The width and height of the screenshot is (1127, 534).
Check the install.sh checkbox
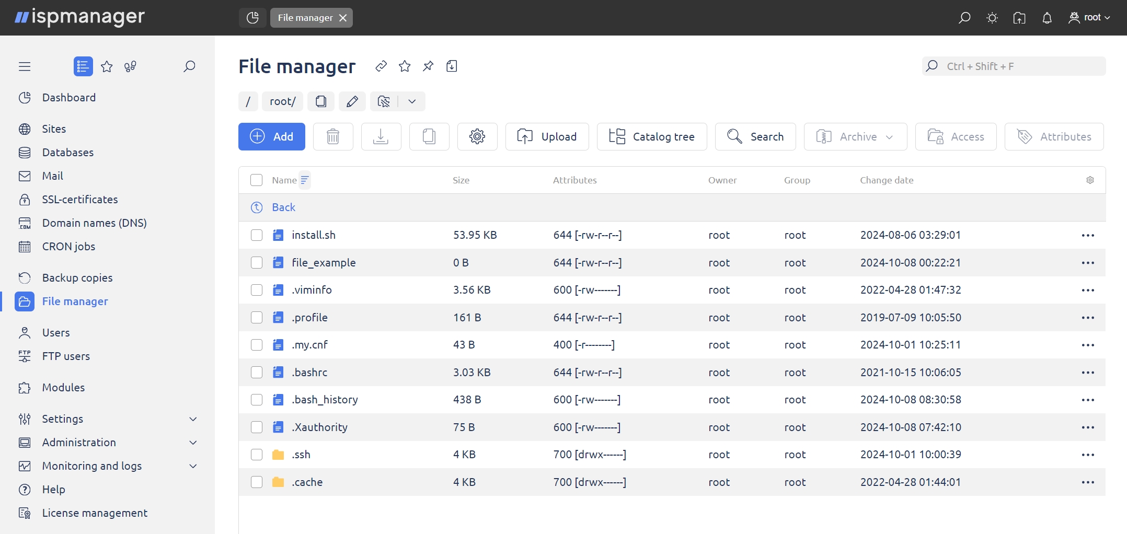257,235
